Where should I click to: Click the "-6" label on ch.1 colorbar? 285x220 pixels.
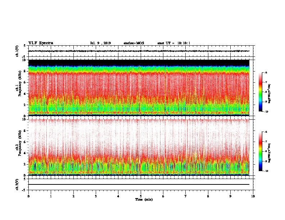(266, 72)
